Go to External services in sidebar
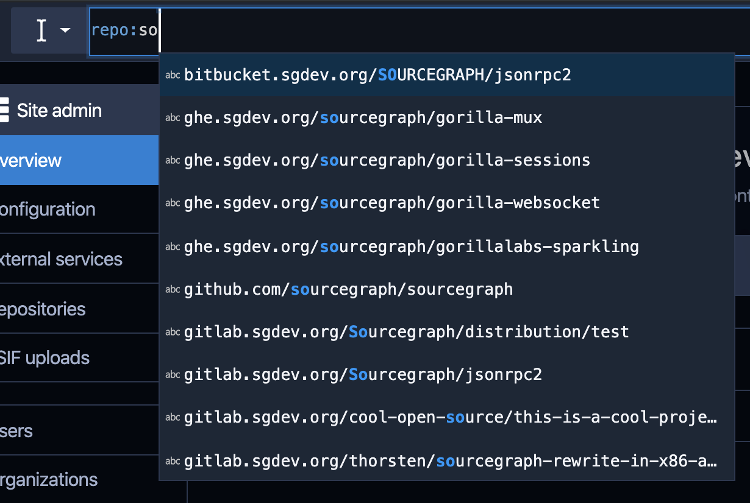Image resolution: width=750 pixels, height=503 pixels. (x=79, y=259)
